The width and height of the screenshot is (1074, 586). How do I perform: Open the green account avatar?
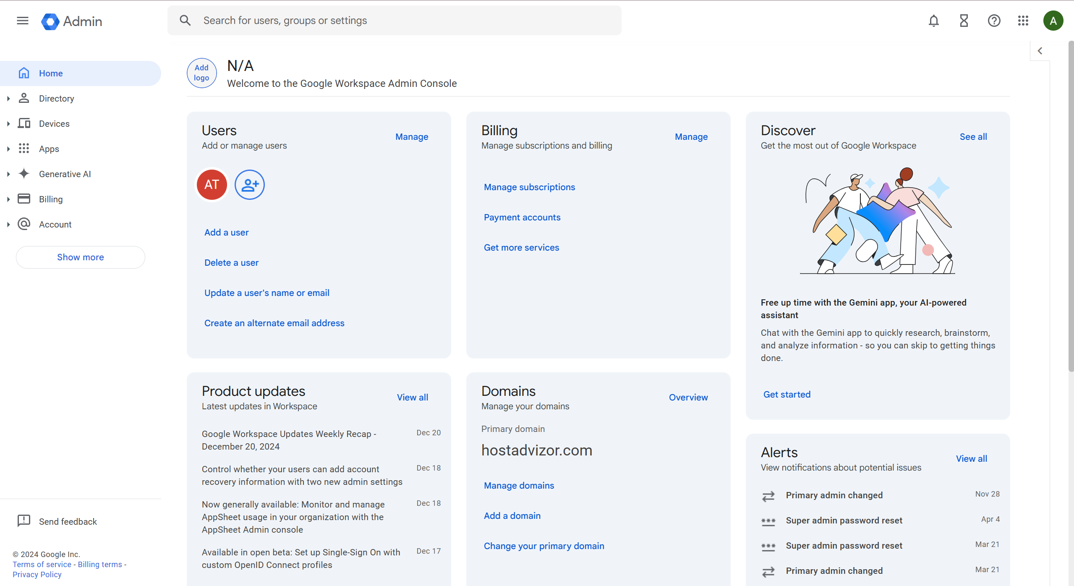tap(1053, 21)
